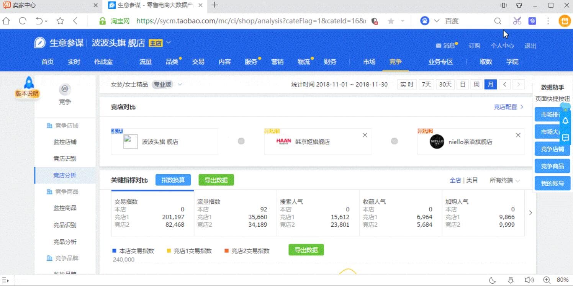Toggle night mode with the moon icon
This screenshot has height=286, width=573.
pyautogui.click(x=493, y=280)
